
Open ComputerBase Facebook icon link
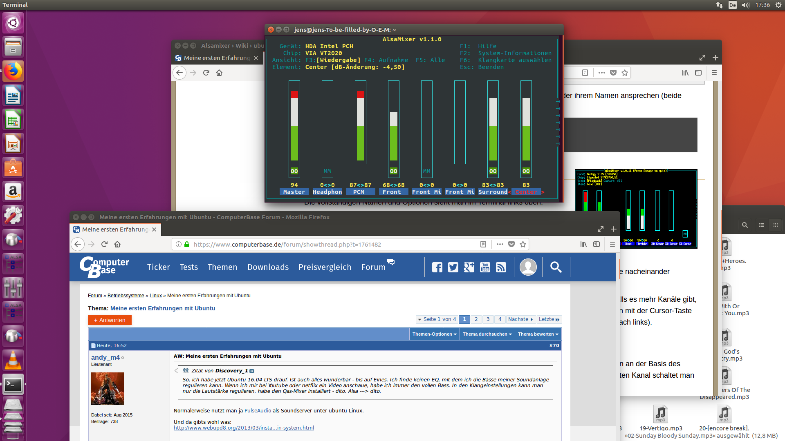437,267
